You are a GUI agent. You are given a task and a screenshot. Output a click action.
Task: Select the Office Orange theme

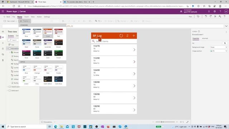[x=37, y=70]
